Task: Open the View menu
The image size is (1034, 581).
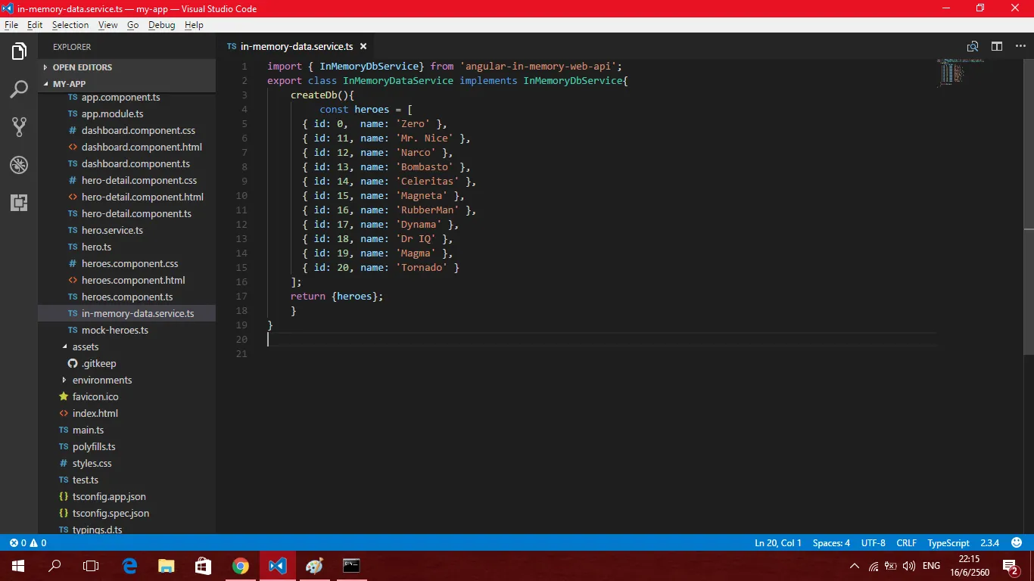Action: point(108,25)
